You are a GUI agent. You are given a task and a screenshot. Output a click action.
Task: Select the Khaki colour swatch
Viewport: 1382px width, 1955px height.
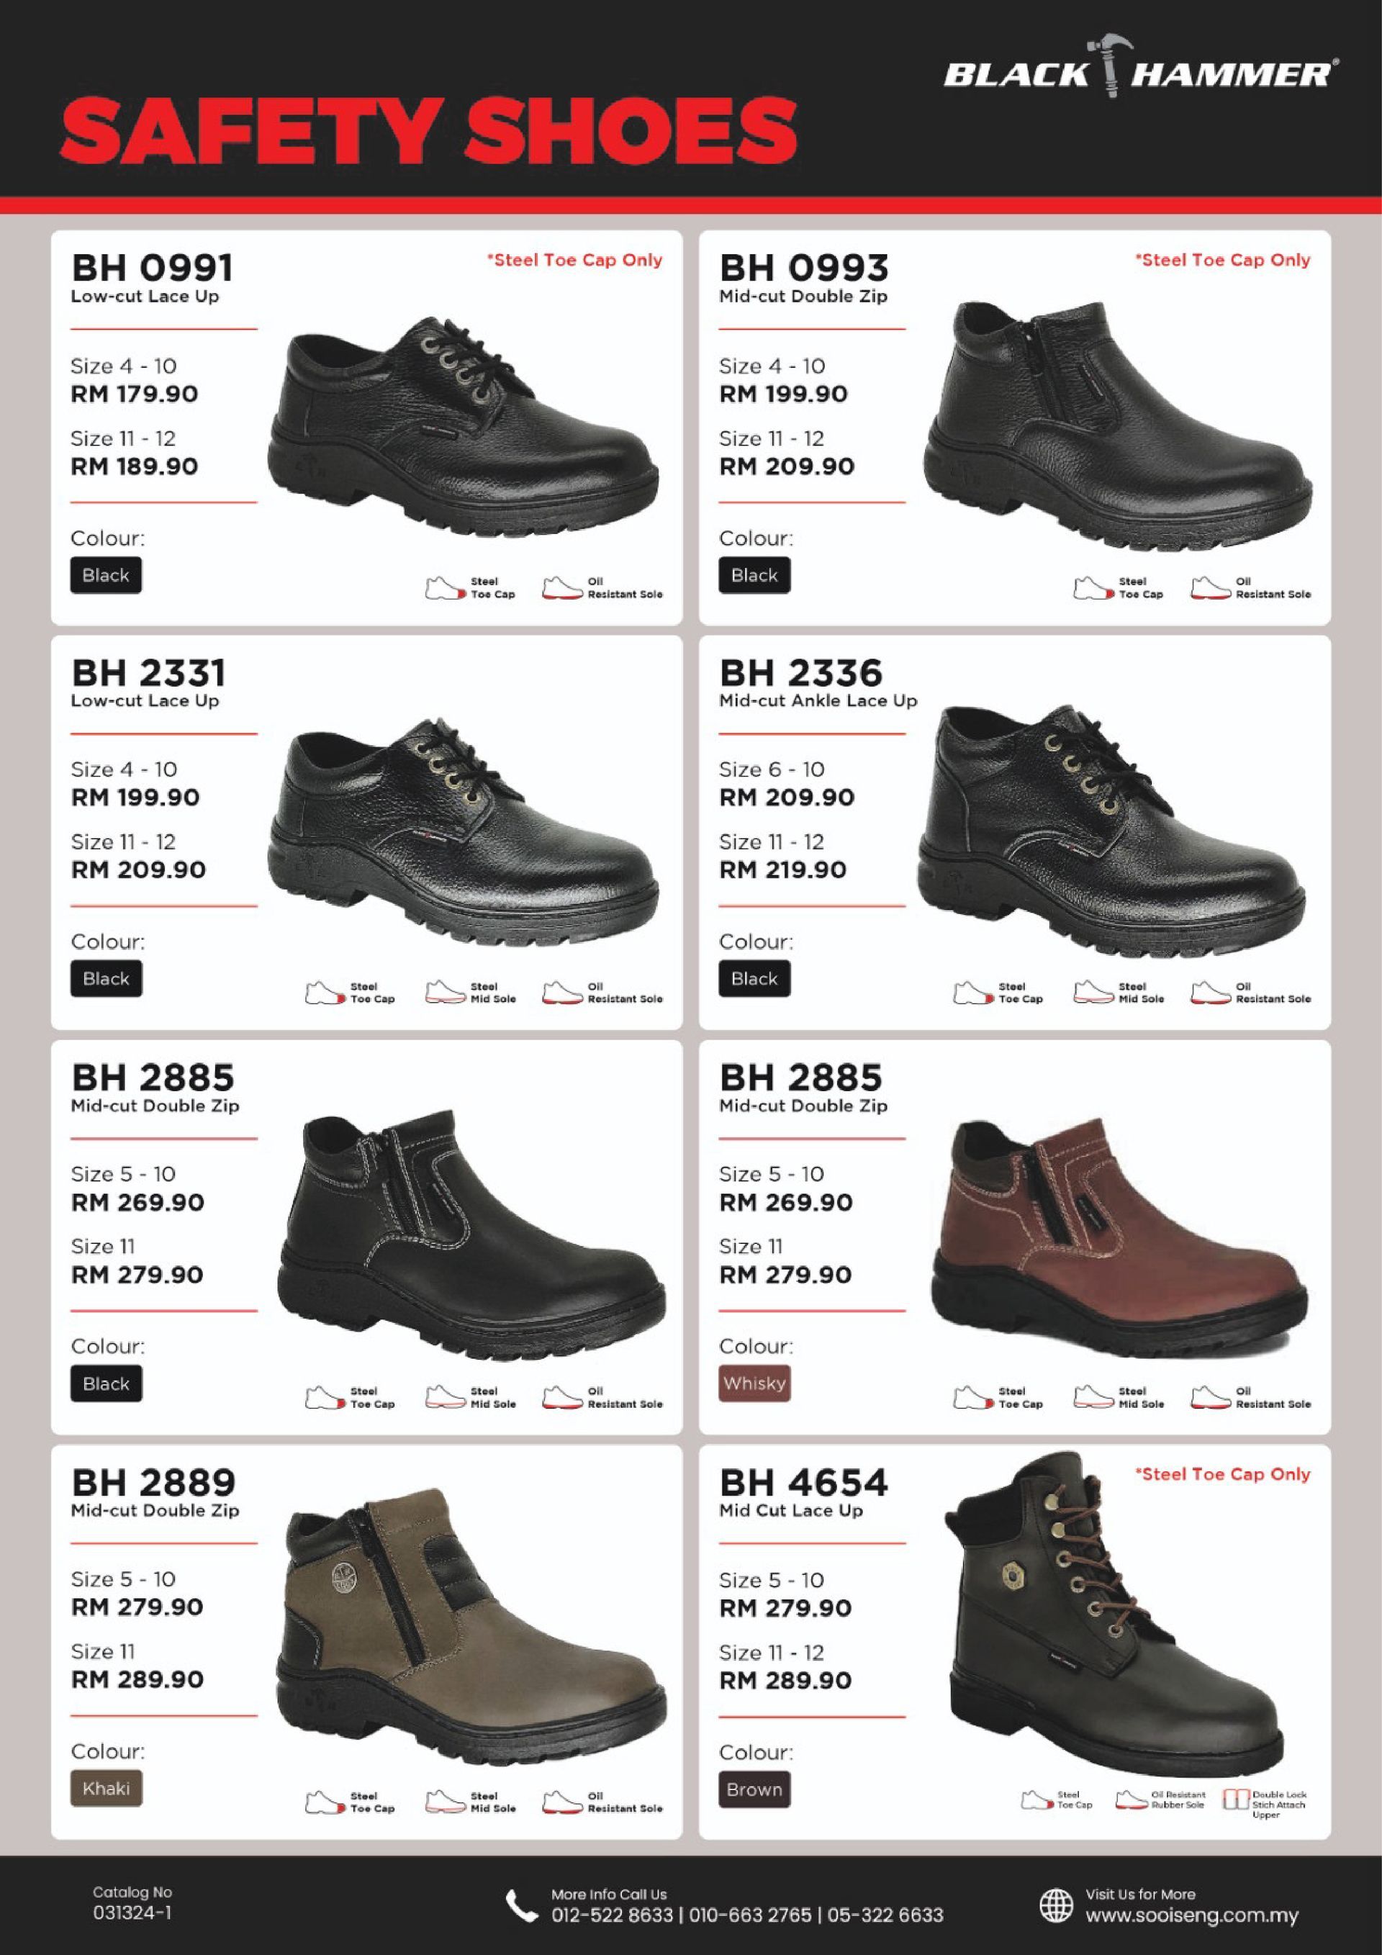[106, 1788]
